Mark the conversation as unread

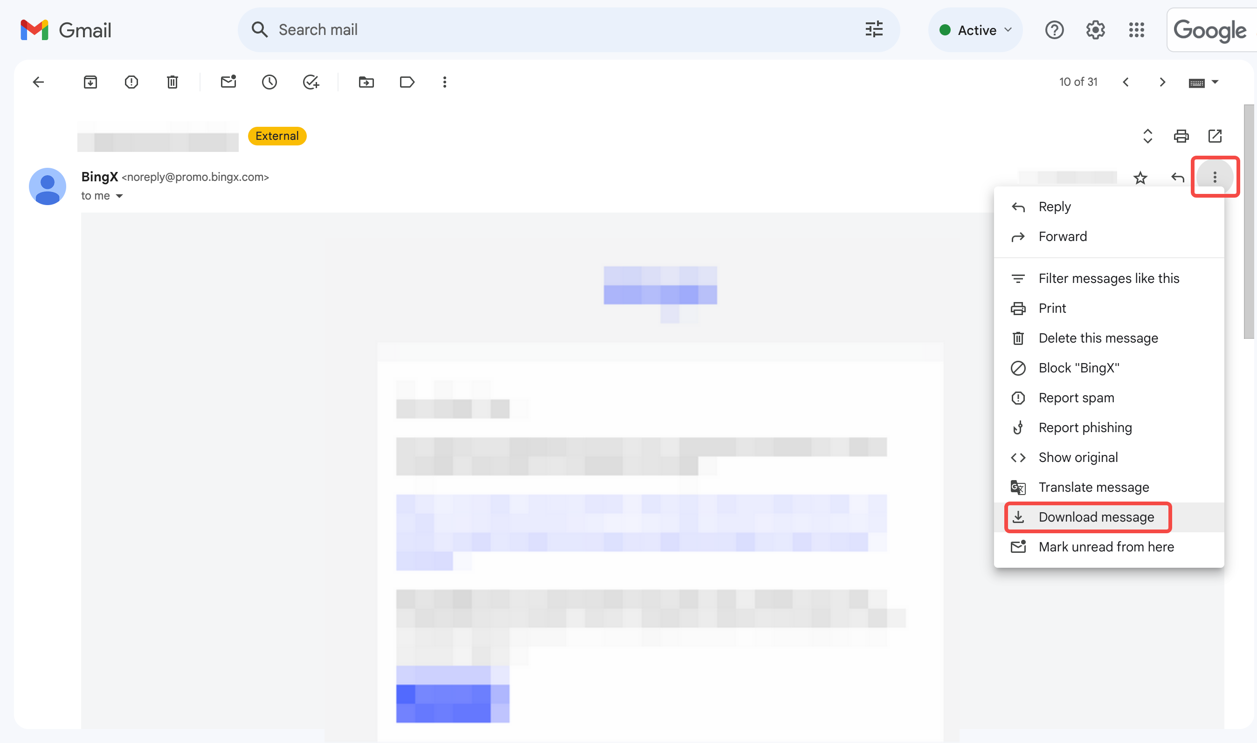pyautogui.click(x=228, y=82)
